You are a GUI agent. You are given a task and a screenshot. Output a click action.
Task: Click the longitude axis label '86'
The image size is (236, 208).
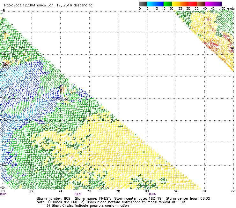[x=233, y=191]
